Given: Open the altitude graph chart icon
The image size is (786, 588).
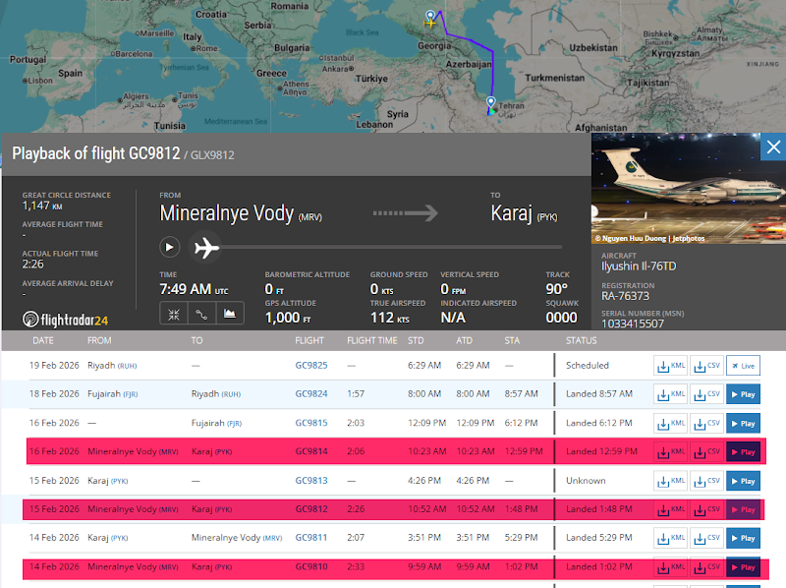Looking at the screenshot, I should (x=230, y=315).
